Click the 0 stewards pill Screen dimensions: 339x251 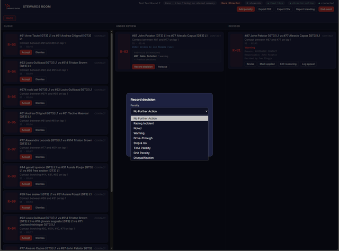coord(254,3)
